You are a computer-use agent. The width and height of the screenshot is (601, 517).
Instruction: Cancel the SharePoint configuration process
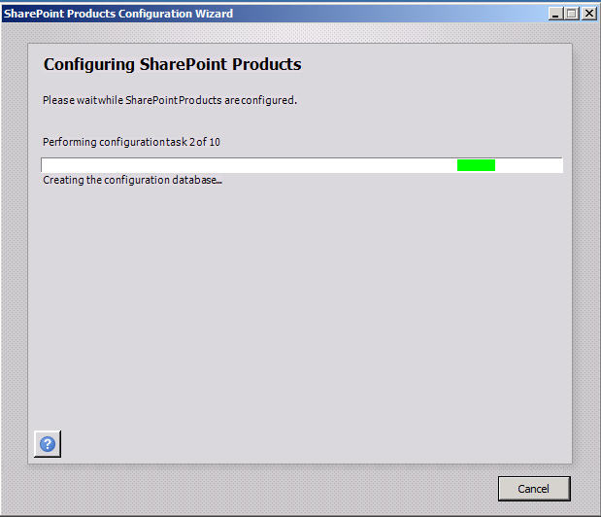[534, 489]
